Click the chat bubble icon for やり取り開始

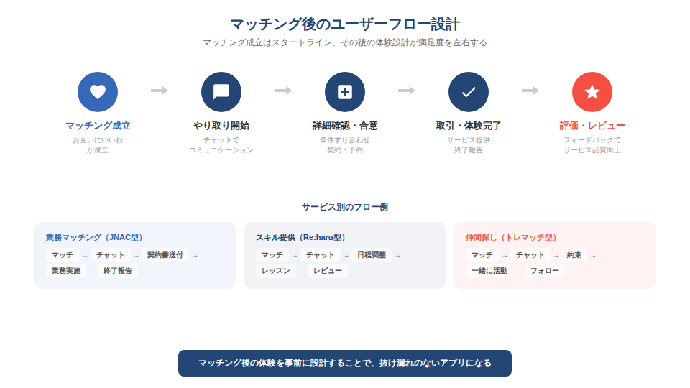pyautogui.click(x=221, y=92)
